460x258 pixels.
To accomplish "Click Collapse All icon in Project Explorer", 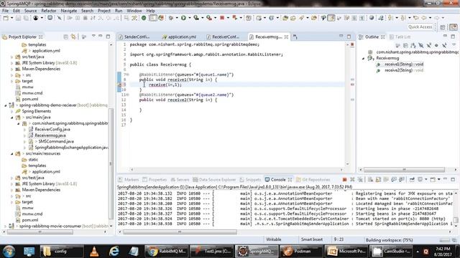I will click(65, 37).
